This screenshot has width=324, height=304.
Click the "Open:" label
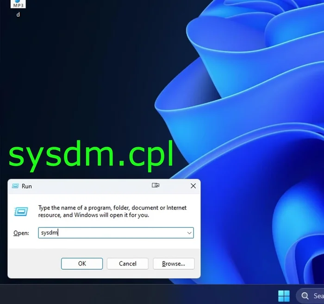(21, 233)
